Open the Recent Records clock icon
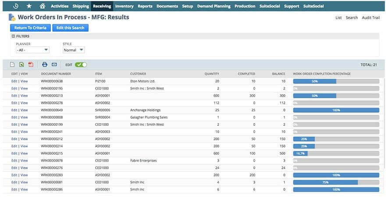388x206 pixels. coord(16,6)
